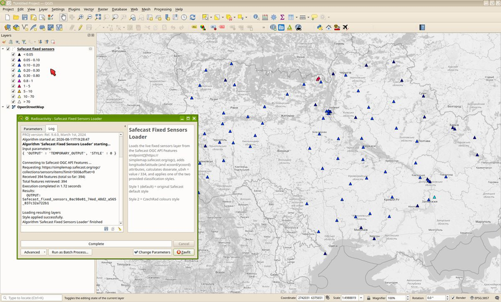Open the help book icon in toolbar
Image resolution: width=501 pixels, height=302 pixels.
click(x=422, y=28)
